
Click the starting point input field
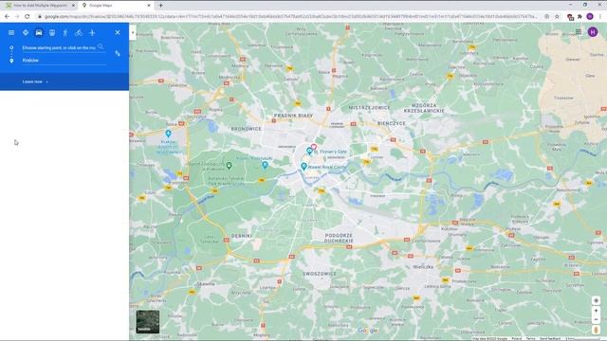(59, 48)
